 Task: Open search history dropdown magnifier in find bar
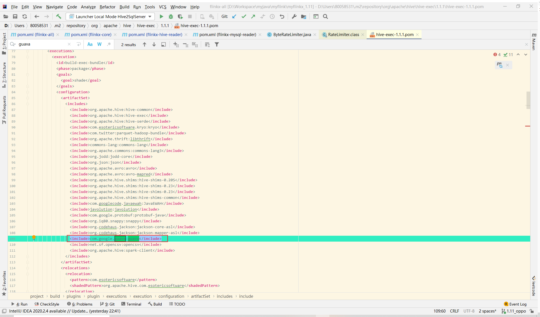click(13, 44)
